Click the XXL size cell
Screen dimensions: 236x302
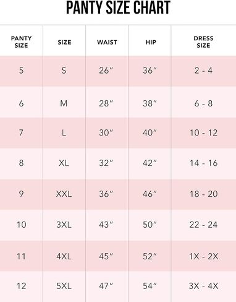point(64,194)
